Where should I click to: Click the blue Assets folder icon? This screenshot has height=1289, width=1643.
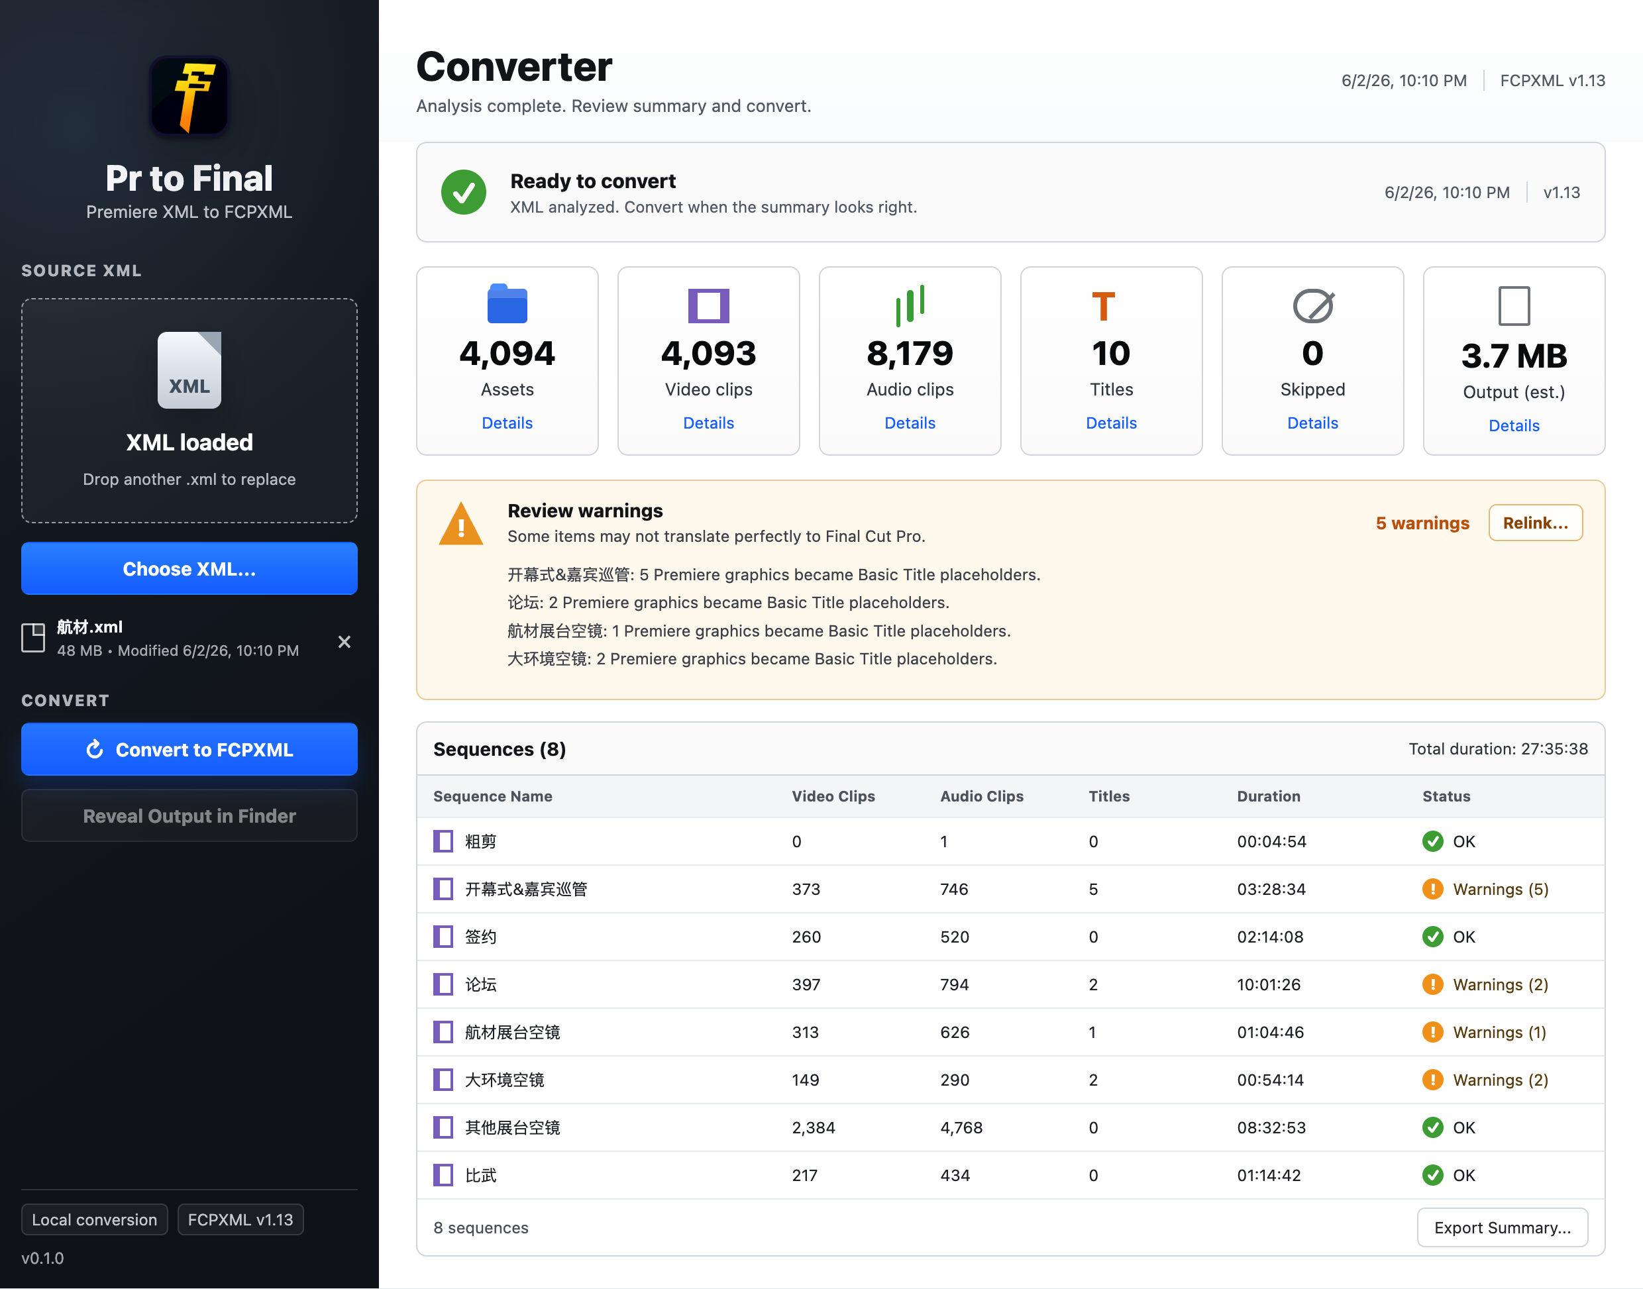click(x=507, y=304)
